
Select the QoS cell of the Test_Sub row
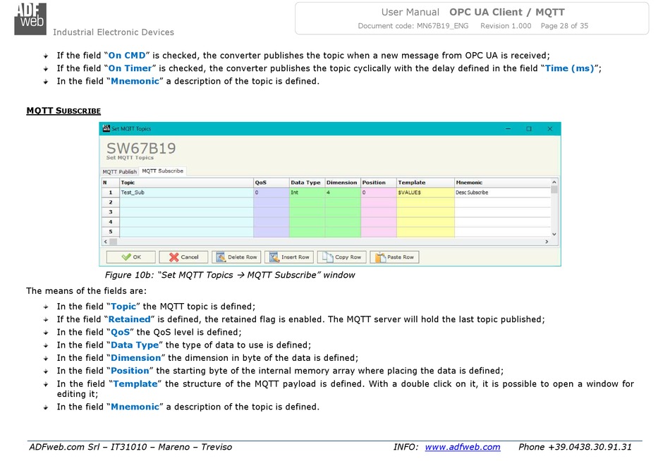(x=272, y=192)
